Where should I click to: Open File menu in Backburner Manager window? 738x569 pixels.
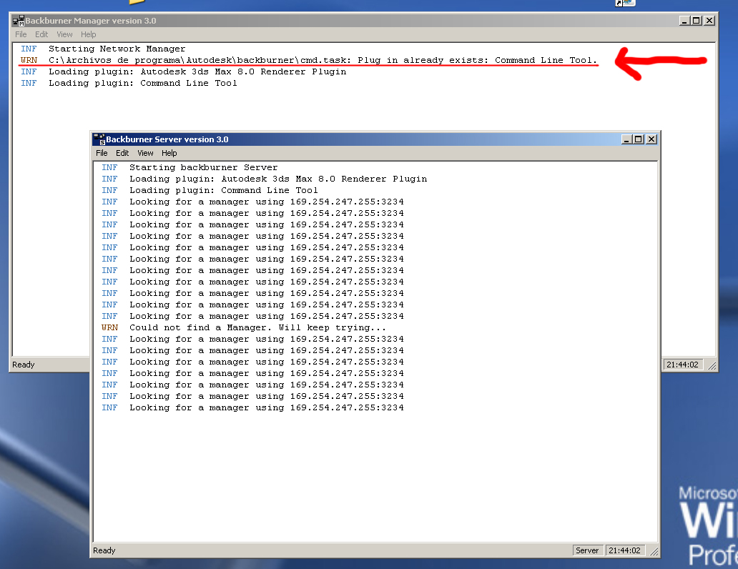(21, 34)
